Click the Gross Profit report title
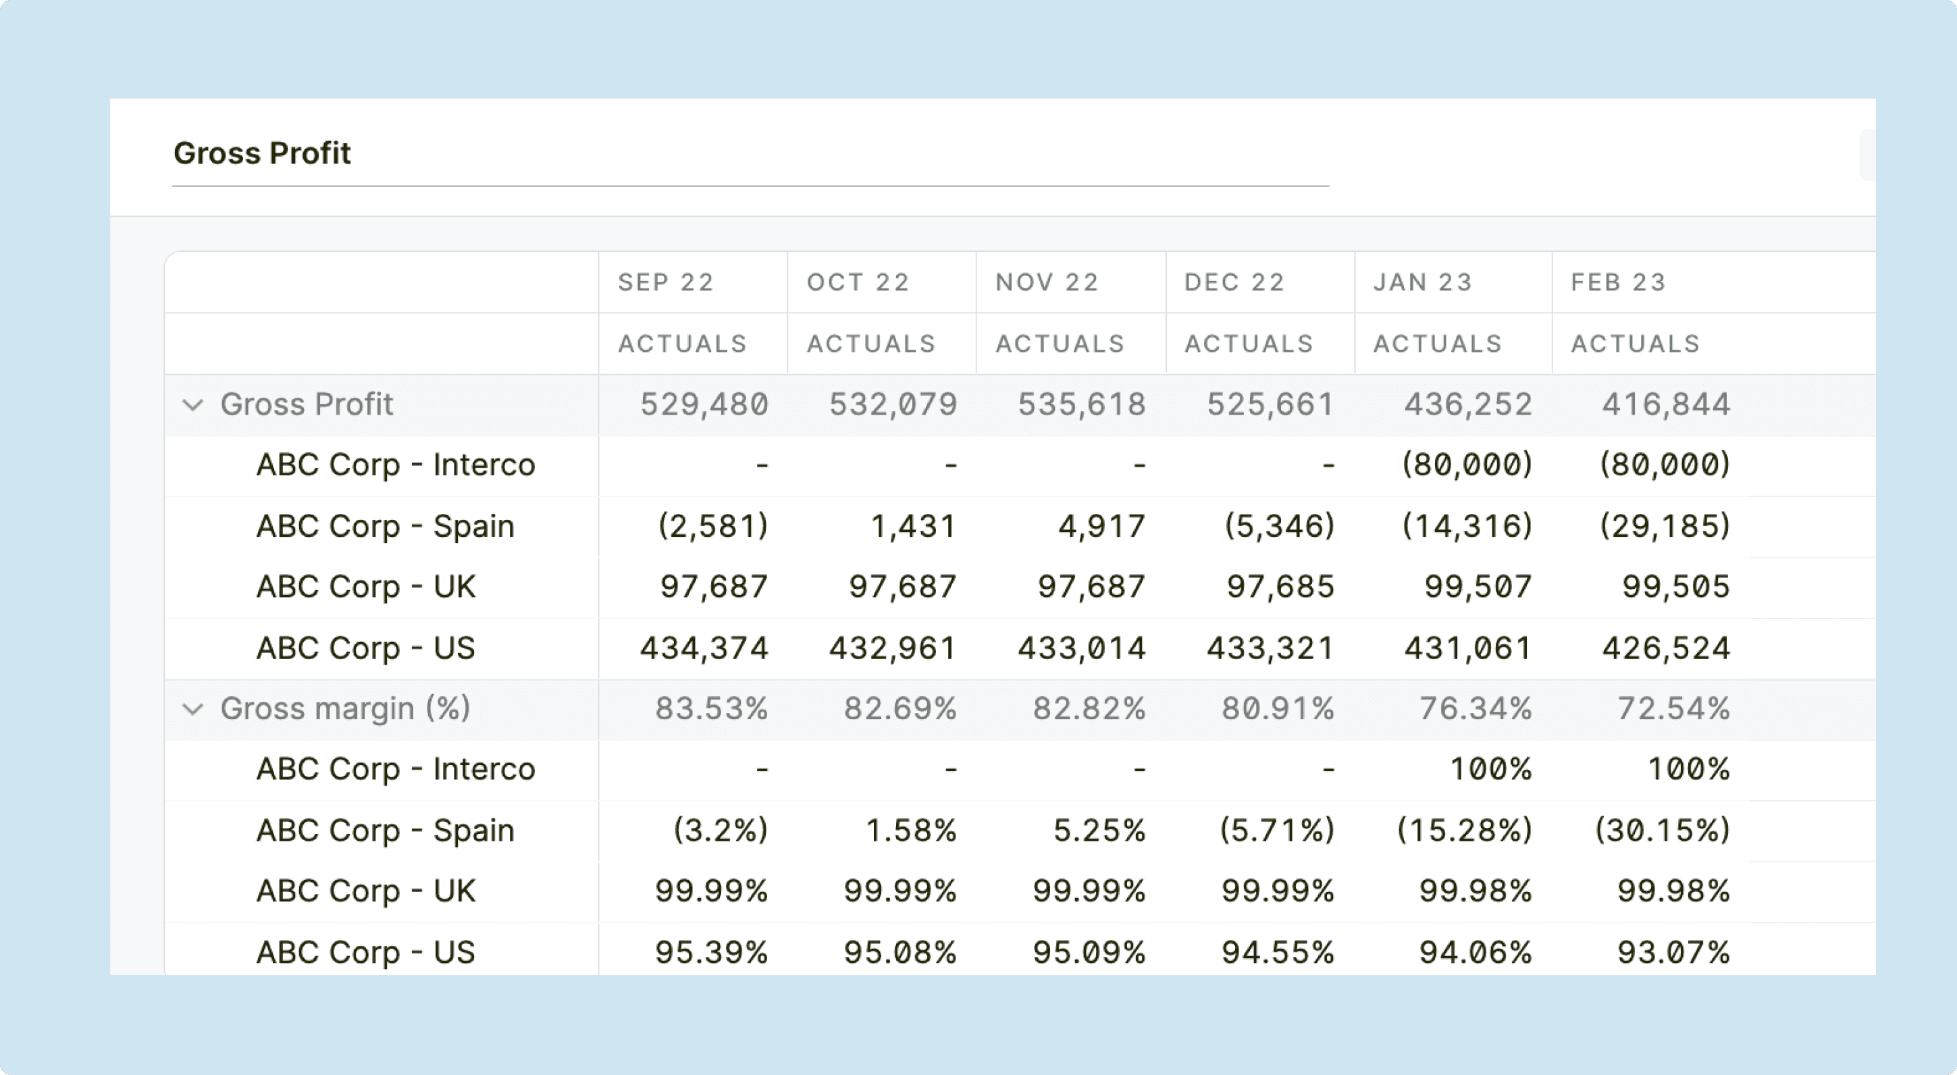Image resolution: width=1957 pixels, height=1075 pixels. (262, 153)
